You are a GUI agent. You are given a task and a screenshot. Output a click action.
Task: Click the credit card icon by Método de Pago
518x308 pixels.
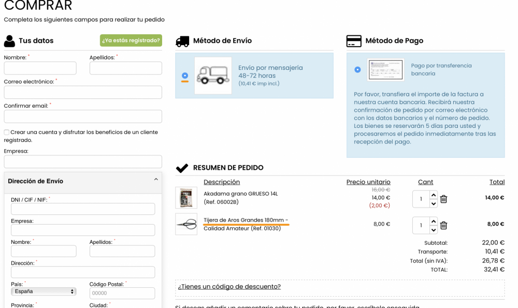[354, 41]
